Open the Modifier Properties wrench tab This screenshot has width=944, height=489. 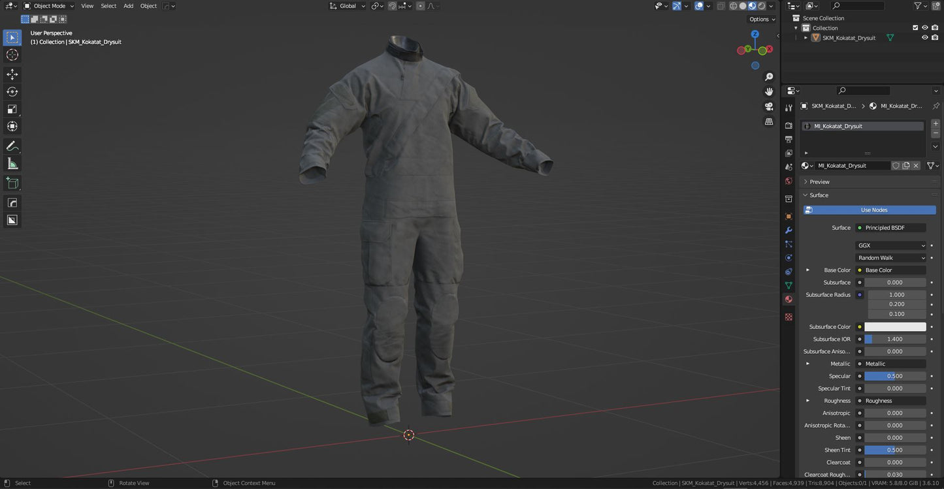[x=789, y=230]
